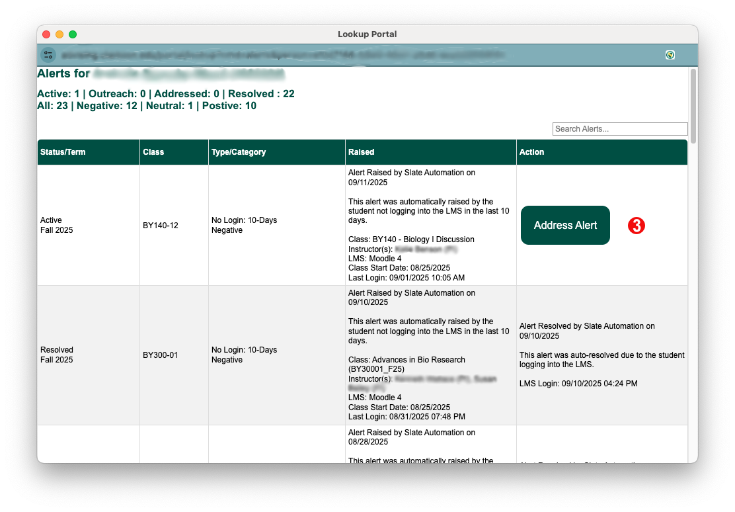Viewport: 735px width, 512px height.
Task: Click the green maximize window button
Action: pos(73,34)
